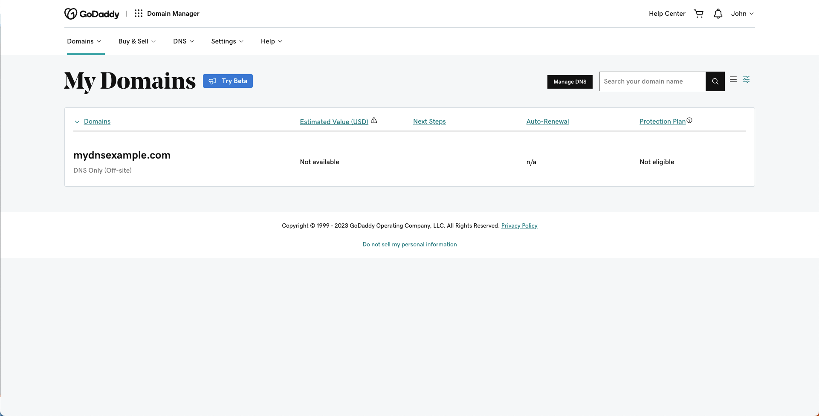Viewport: 819px width, 416px height.
Task: Focus the Search your domain name field
Action: (x=652, y=81)
